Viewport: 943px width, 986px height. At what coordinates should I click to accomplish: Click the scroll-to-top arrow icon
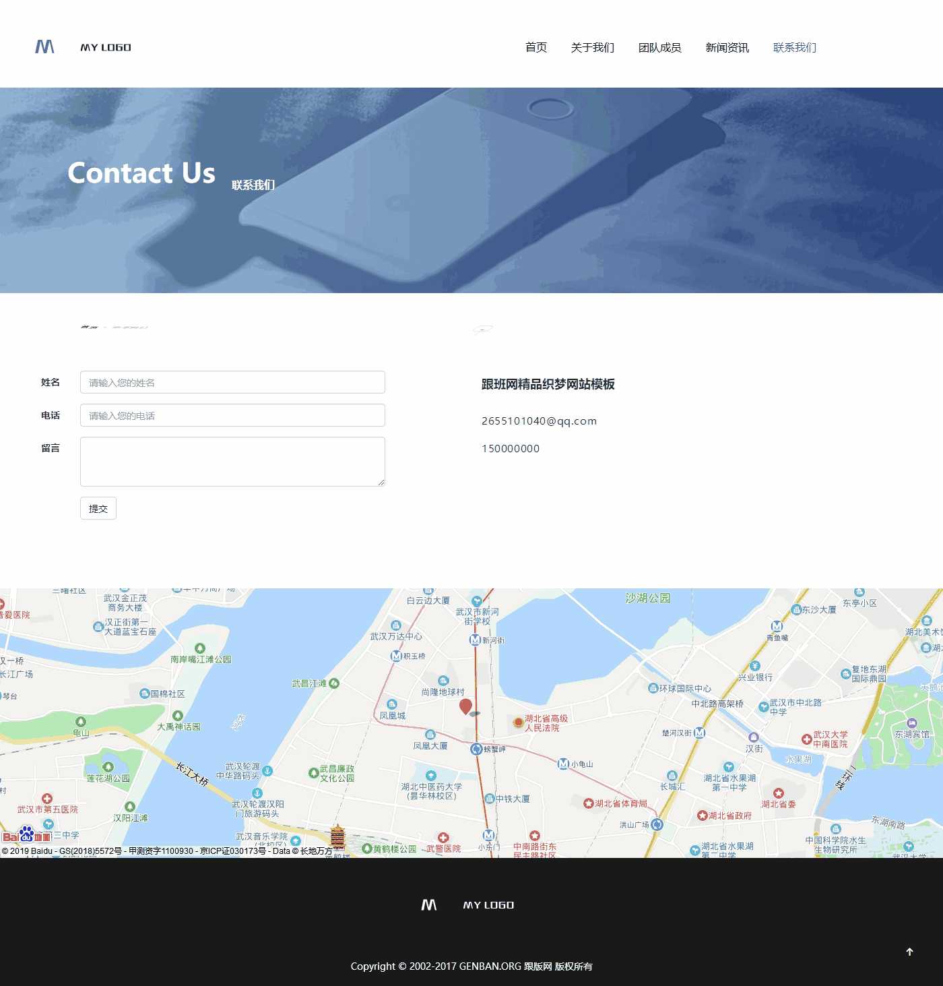pos(909,952)
